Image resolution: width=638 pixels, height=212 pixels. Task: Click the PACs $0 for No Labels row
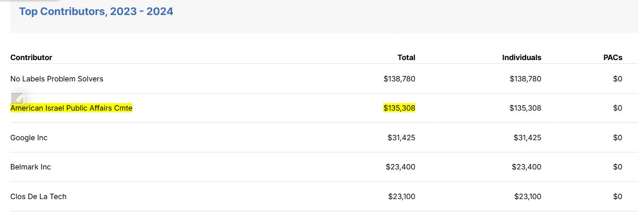pos(617,79)
